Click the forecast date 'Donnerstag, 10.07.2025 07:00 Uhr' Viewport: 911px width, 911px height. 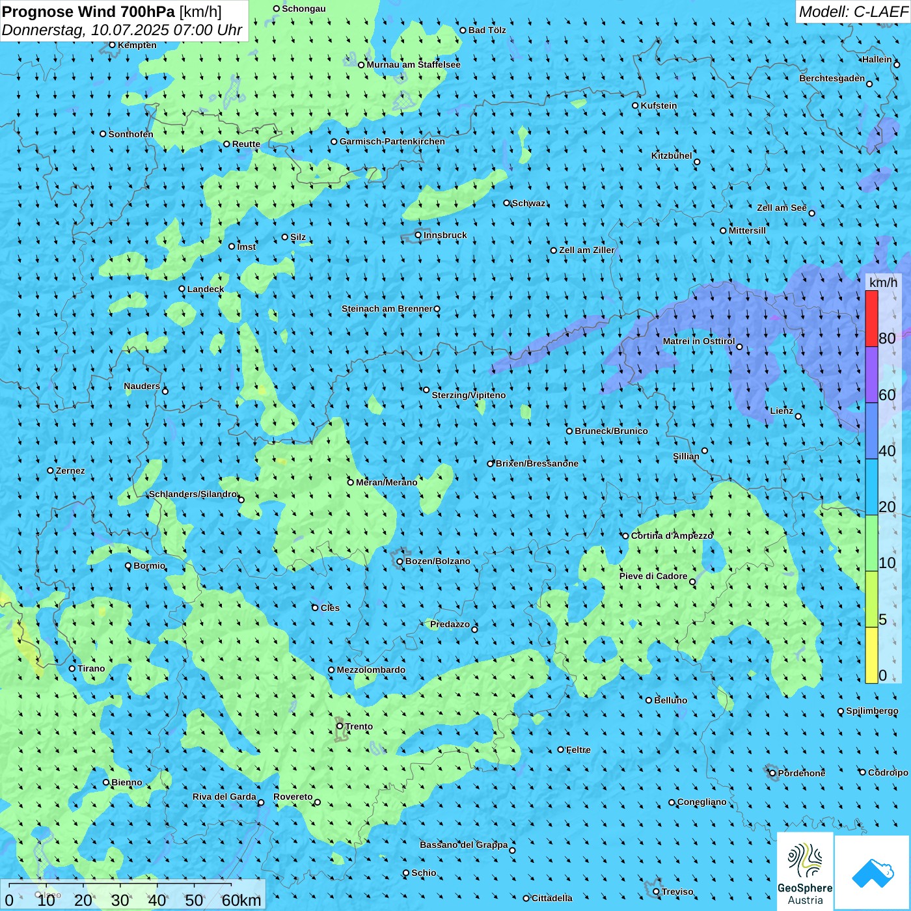tap(122, 31)
